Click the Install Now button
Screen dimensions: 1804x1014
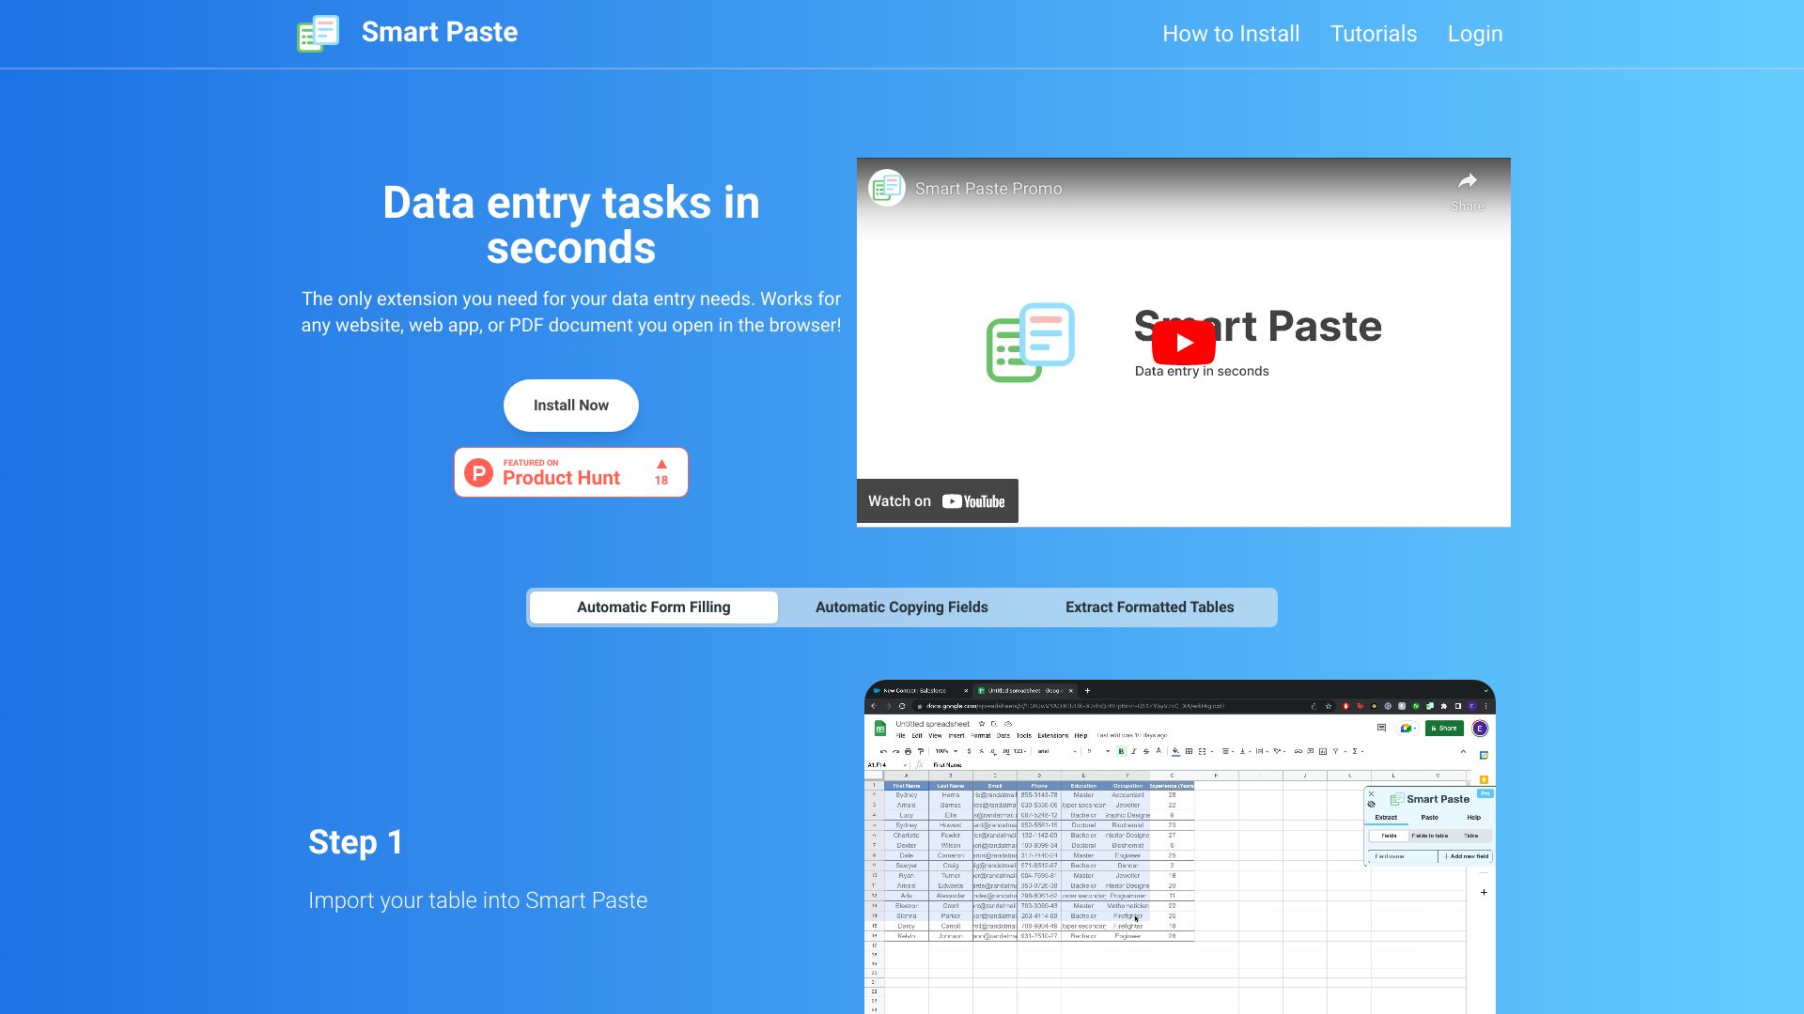[570, 405]
